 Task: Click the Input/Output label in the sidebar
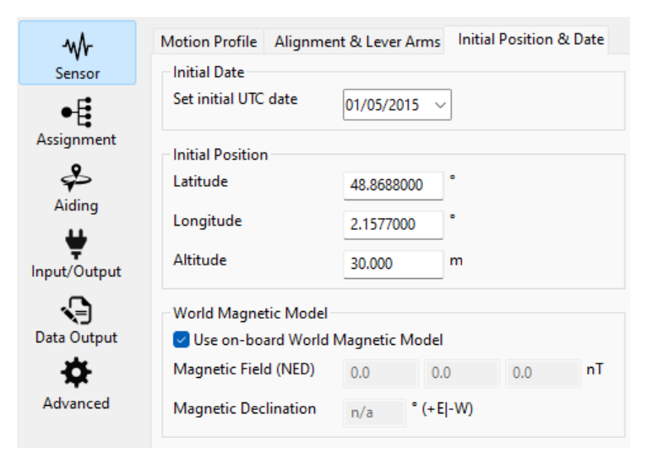tap(76, 271)
